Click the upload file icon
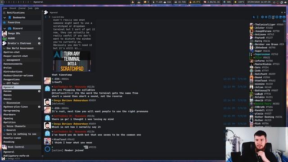This screenshot has width=288, height=162. coord(270,17)
